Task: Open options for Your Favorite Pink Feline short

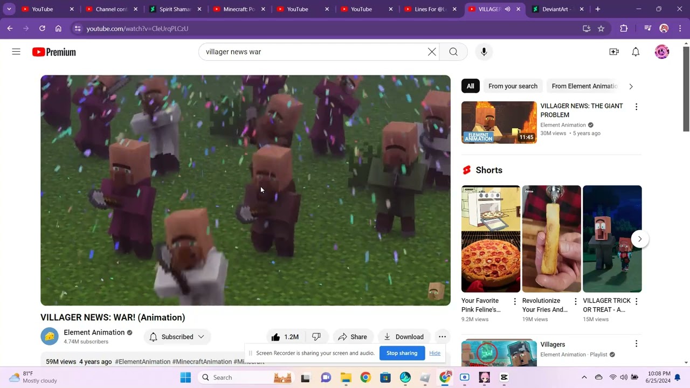Action: coord(515,301)
